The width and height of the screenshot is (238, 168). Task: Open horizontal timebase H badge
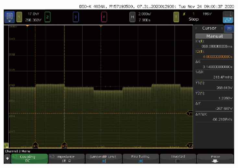coord(132,17)
